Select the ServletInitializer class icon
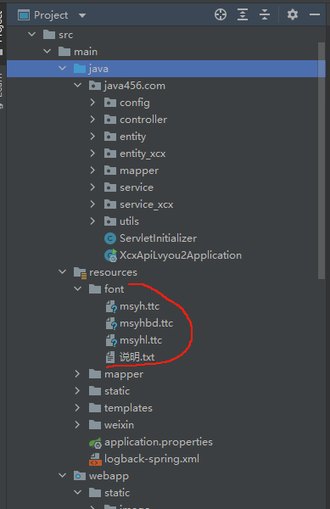330x509 pixels. tap(110, 238)
